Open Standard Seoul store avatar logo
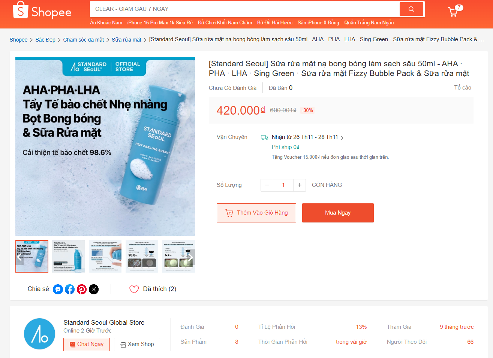 point(39,334)
